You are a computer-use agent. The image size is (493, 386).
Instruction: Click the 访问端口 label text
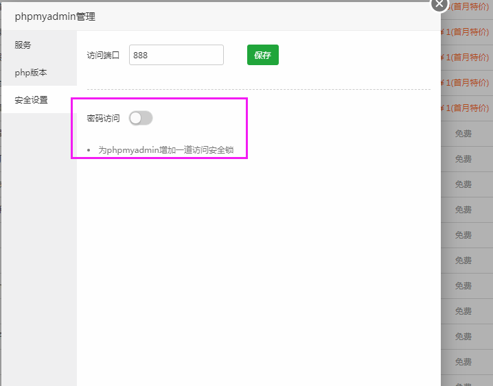(103, 56)
